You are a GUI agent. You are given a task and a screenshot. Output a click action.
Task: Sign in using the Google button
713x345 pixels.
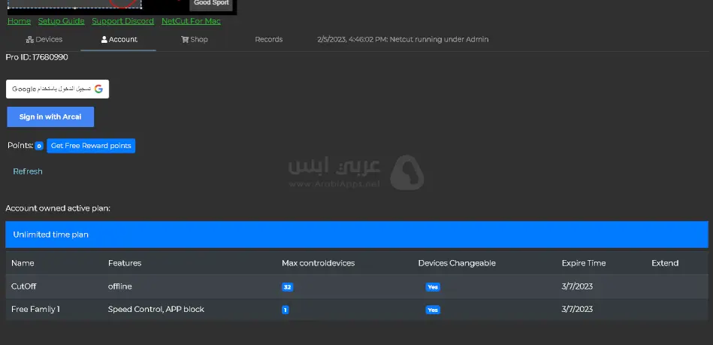(57, 89)
